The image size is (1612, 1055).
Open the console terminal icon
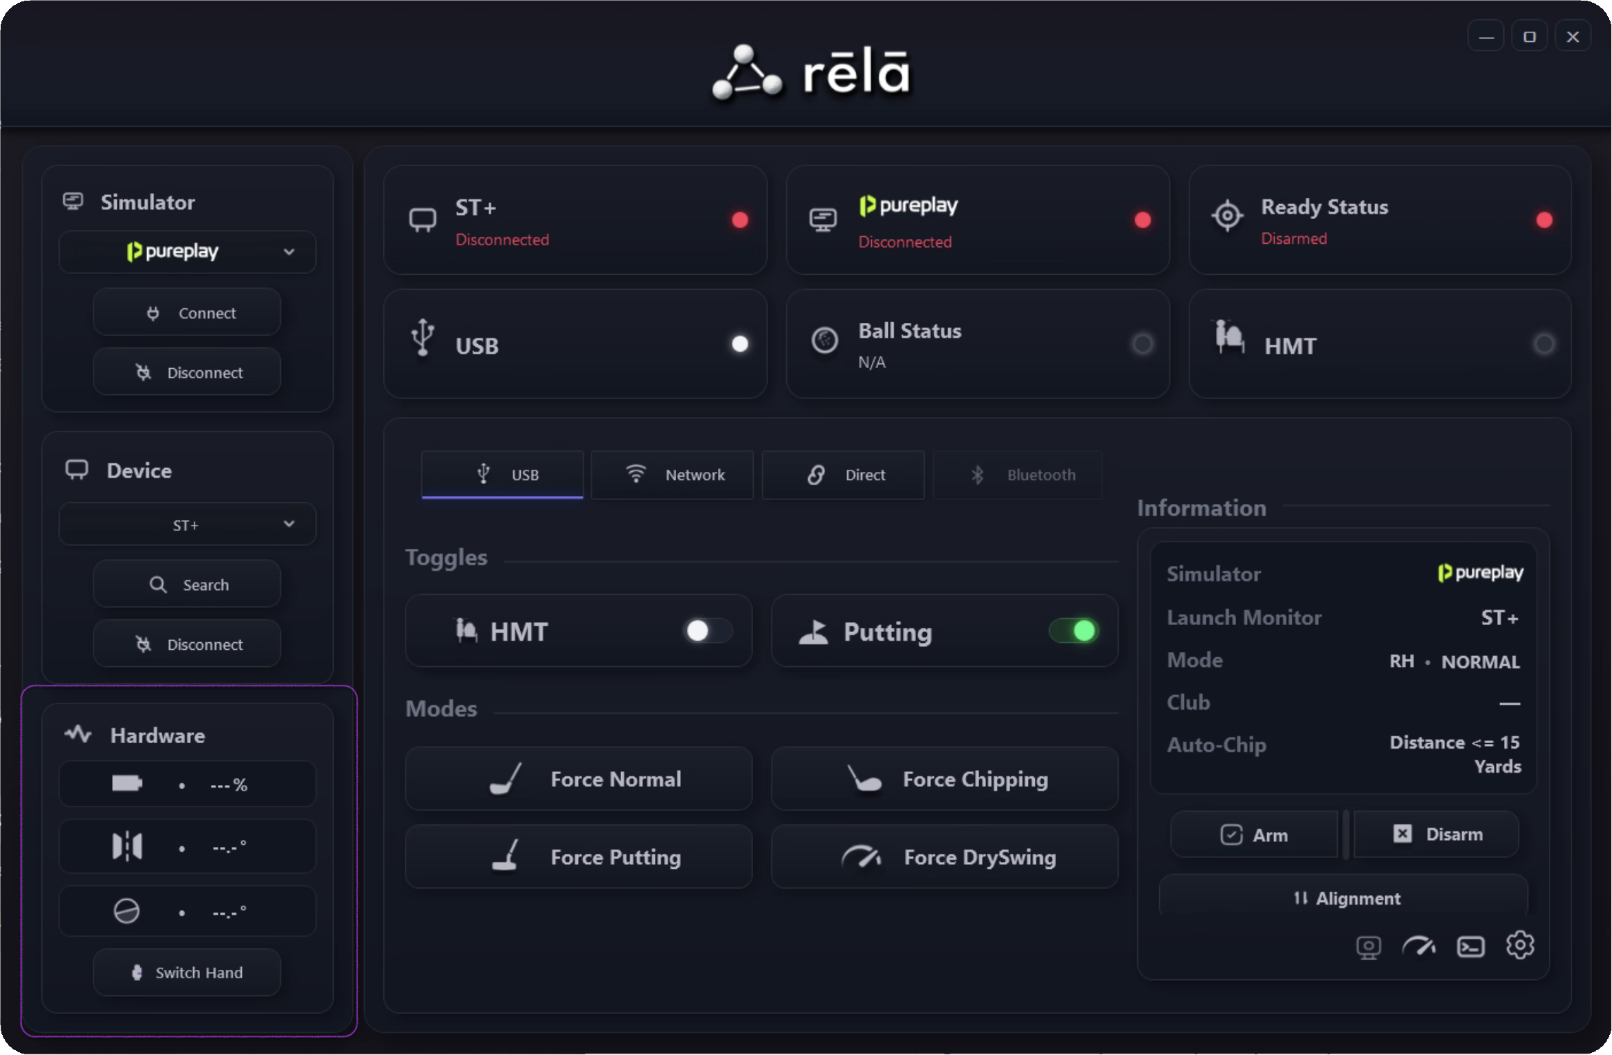[1470, 947]
